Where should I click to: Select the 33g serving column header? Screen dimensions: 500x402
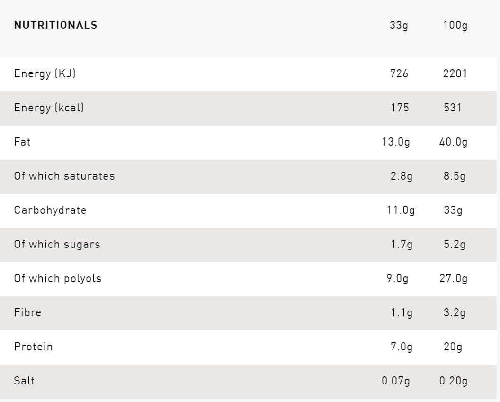399,25
